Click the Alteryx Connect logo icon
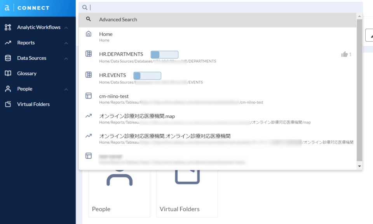 7,8
